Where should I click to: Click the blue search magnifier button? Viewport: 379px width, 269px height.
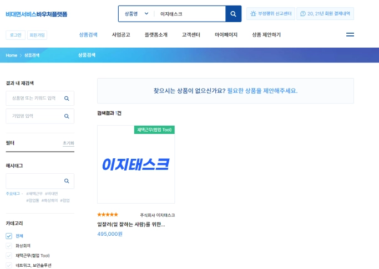(x=233, y=14)
